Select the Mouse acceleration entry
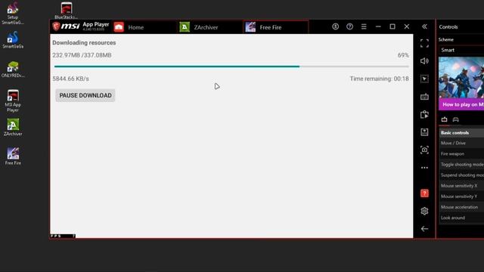Image resolution: width=484 pixels, height=272 pixels. coord(461,207)
